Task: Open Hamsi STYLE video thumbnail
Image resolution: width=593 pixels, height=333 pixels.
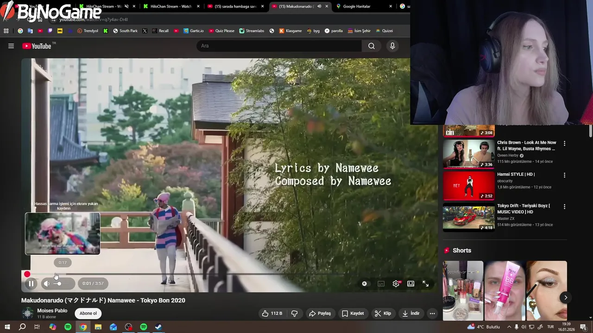Action: 469,185
